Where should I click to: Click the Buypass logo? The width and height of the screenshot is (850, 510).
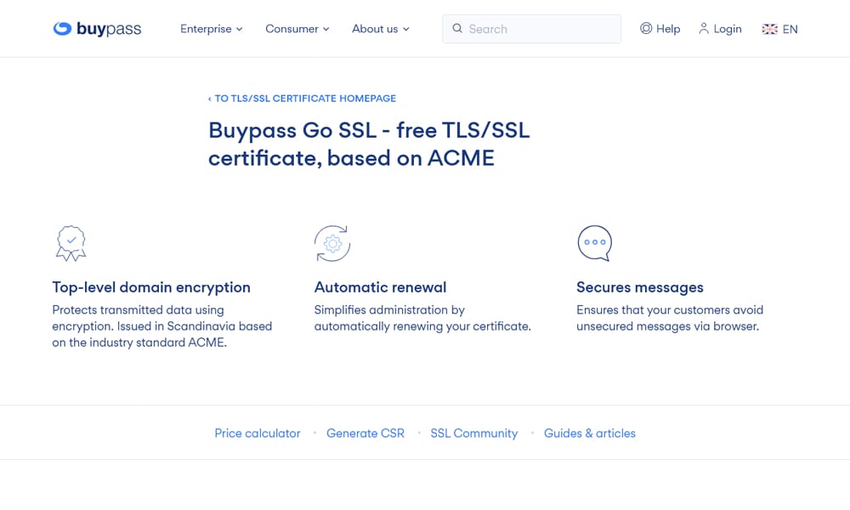pos(96,28)
